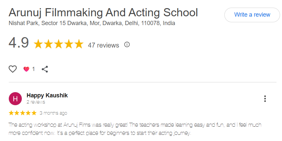Viewport: 282px width, 141px height.
Task: Click the 4.9 rating score
Action: (x=19, y=43)
